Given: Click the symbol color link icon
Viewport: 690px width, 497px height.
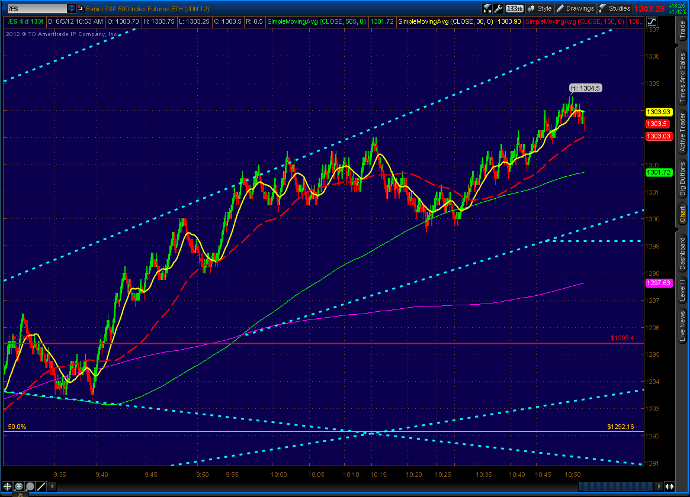Looking at the screenshot, I should (81, 8).
